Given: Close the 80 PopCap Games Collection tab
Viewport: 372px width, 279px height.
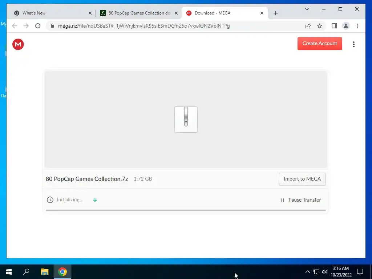Looking at the screenshot, I should tap(176, 13).
